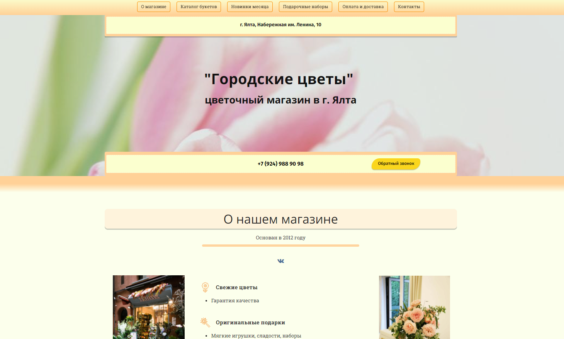Click the О нашем магазине section heading
This screenshot has width=564, height=339.
[x=280, y=219]
